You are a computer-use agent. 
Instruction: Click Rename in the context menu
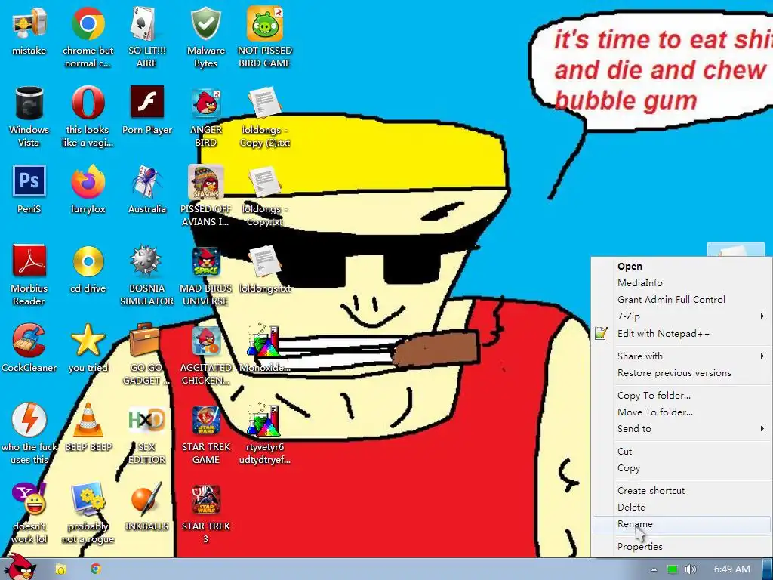click(681, 524)
